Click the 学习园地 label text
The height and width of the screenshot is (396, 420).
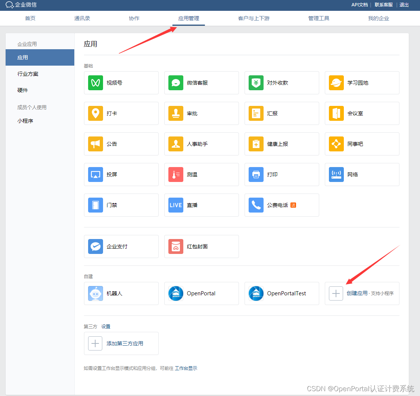[358, 83]
